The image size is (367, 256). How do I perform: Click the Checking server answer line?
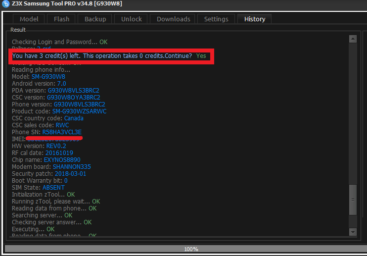(52, 222)
